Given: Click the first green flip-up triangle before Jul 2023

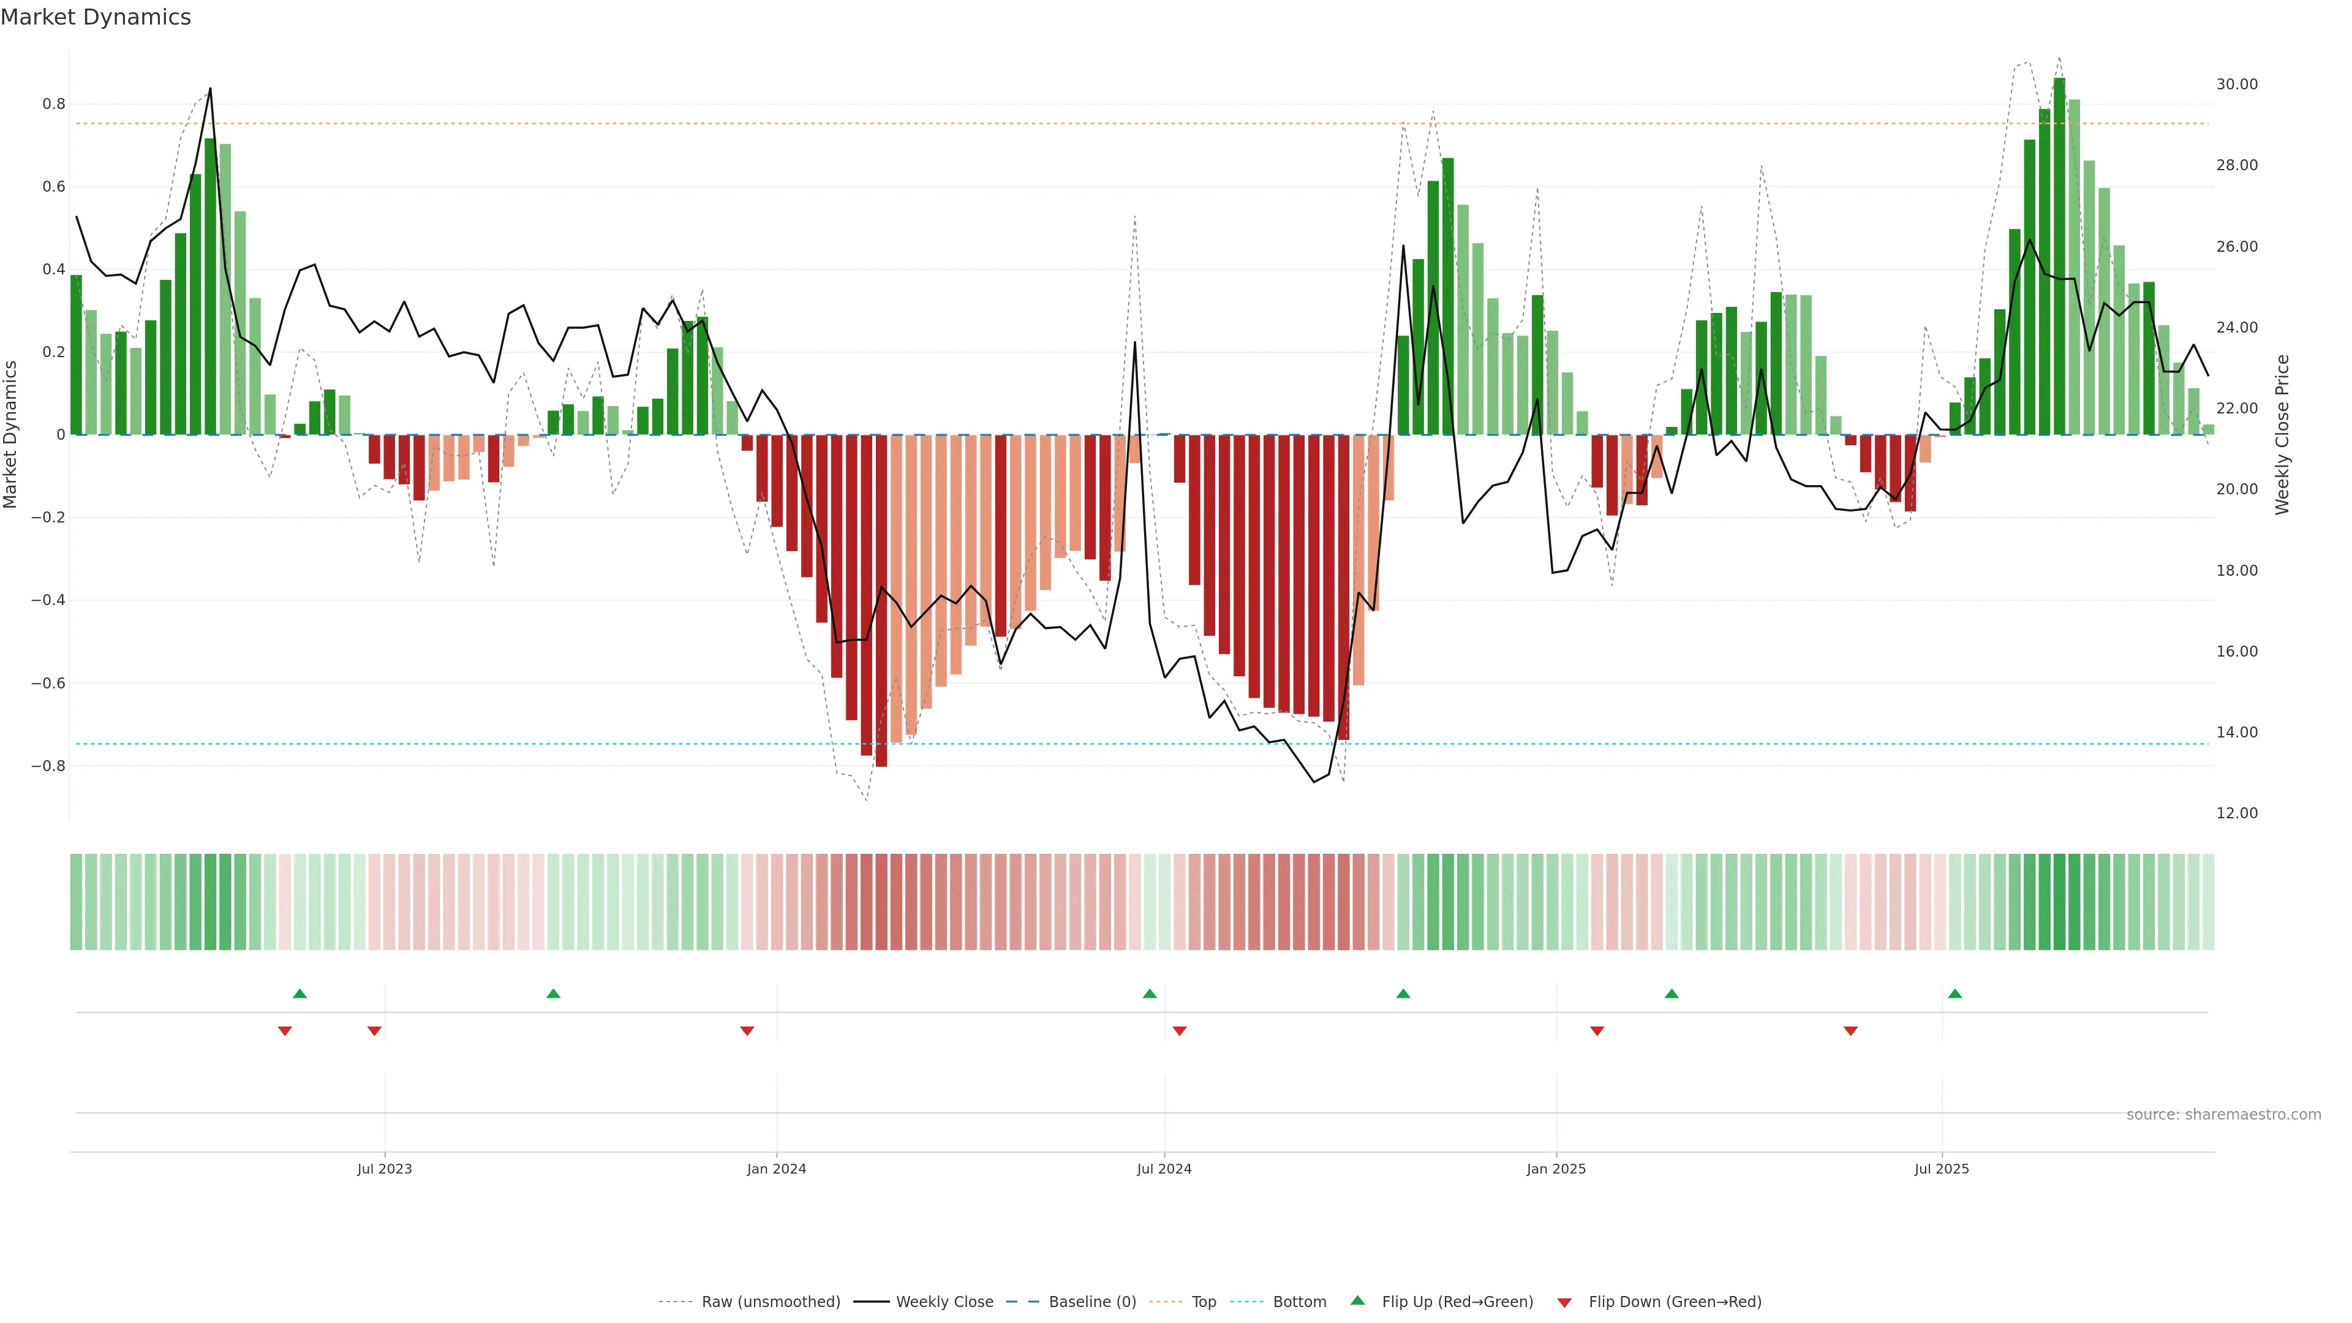Looking at the screenshot, I should pos(300,993).
